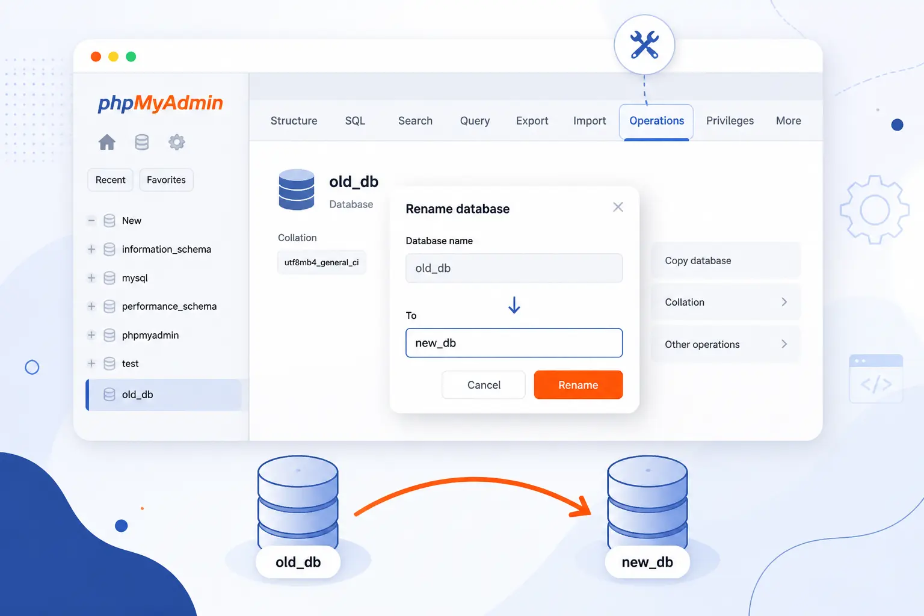Switch to the Import tab
This screenshot has width=924, height=616.
coord(590,121)
